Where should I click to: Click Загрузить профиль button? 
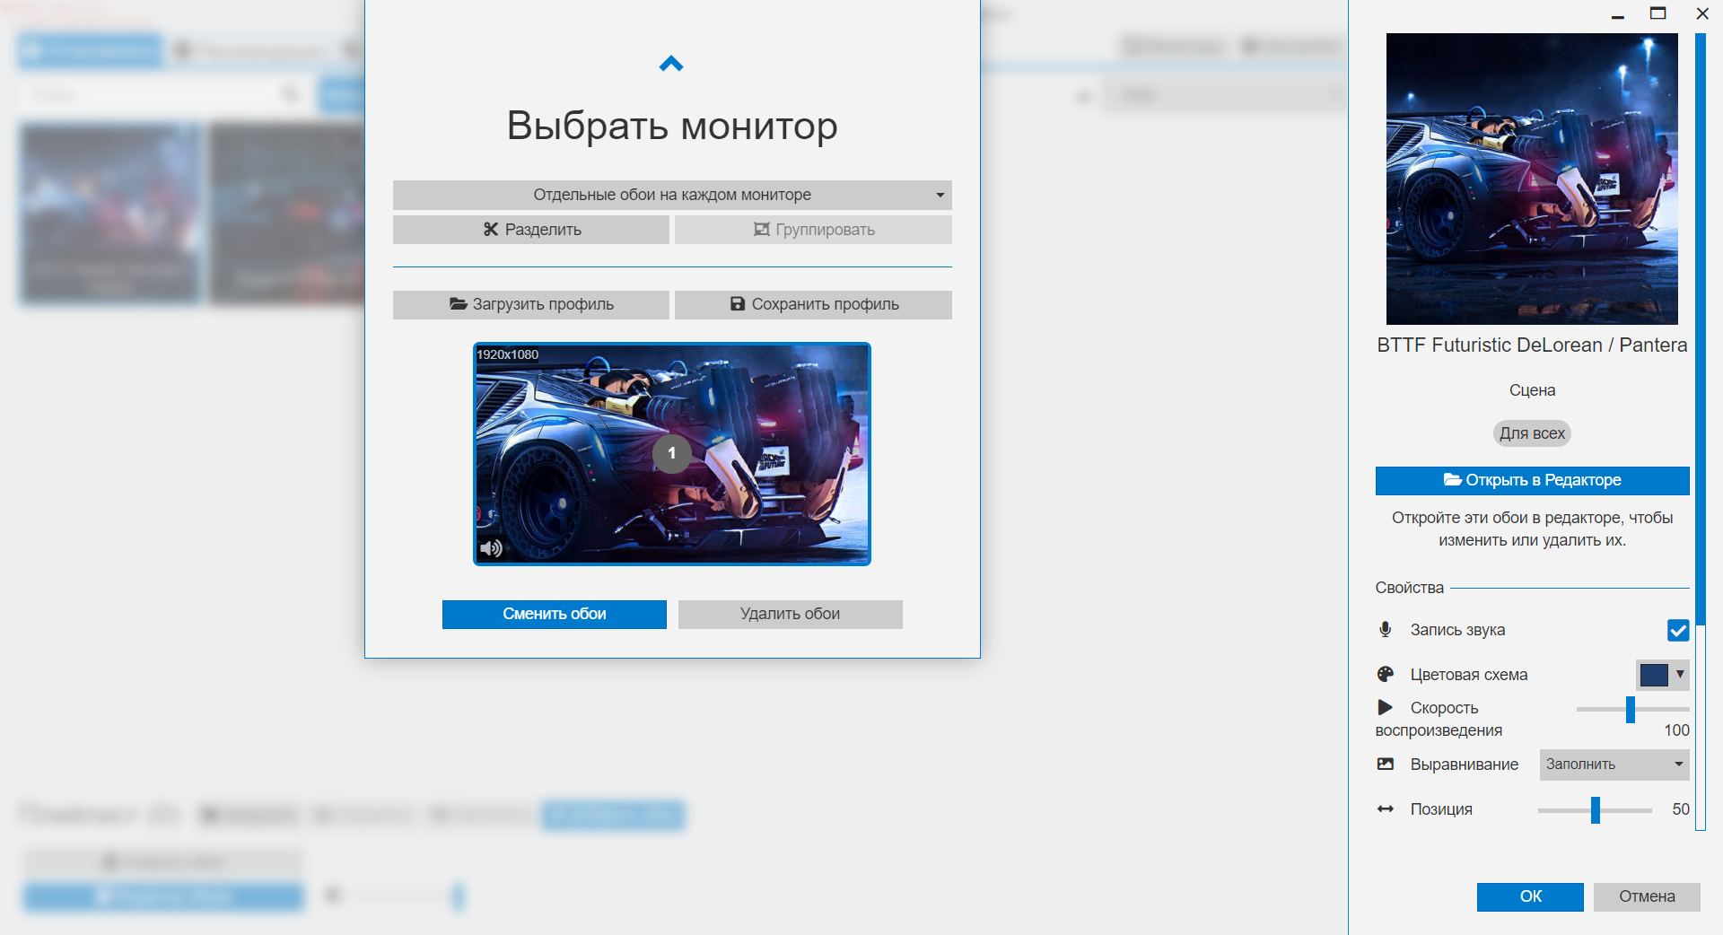click(x=531, y=304)
